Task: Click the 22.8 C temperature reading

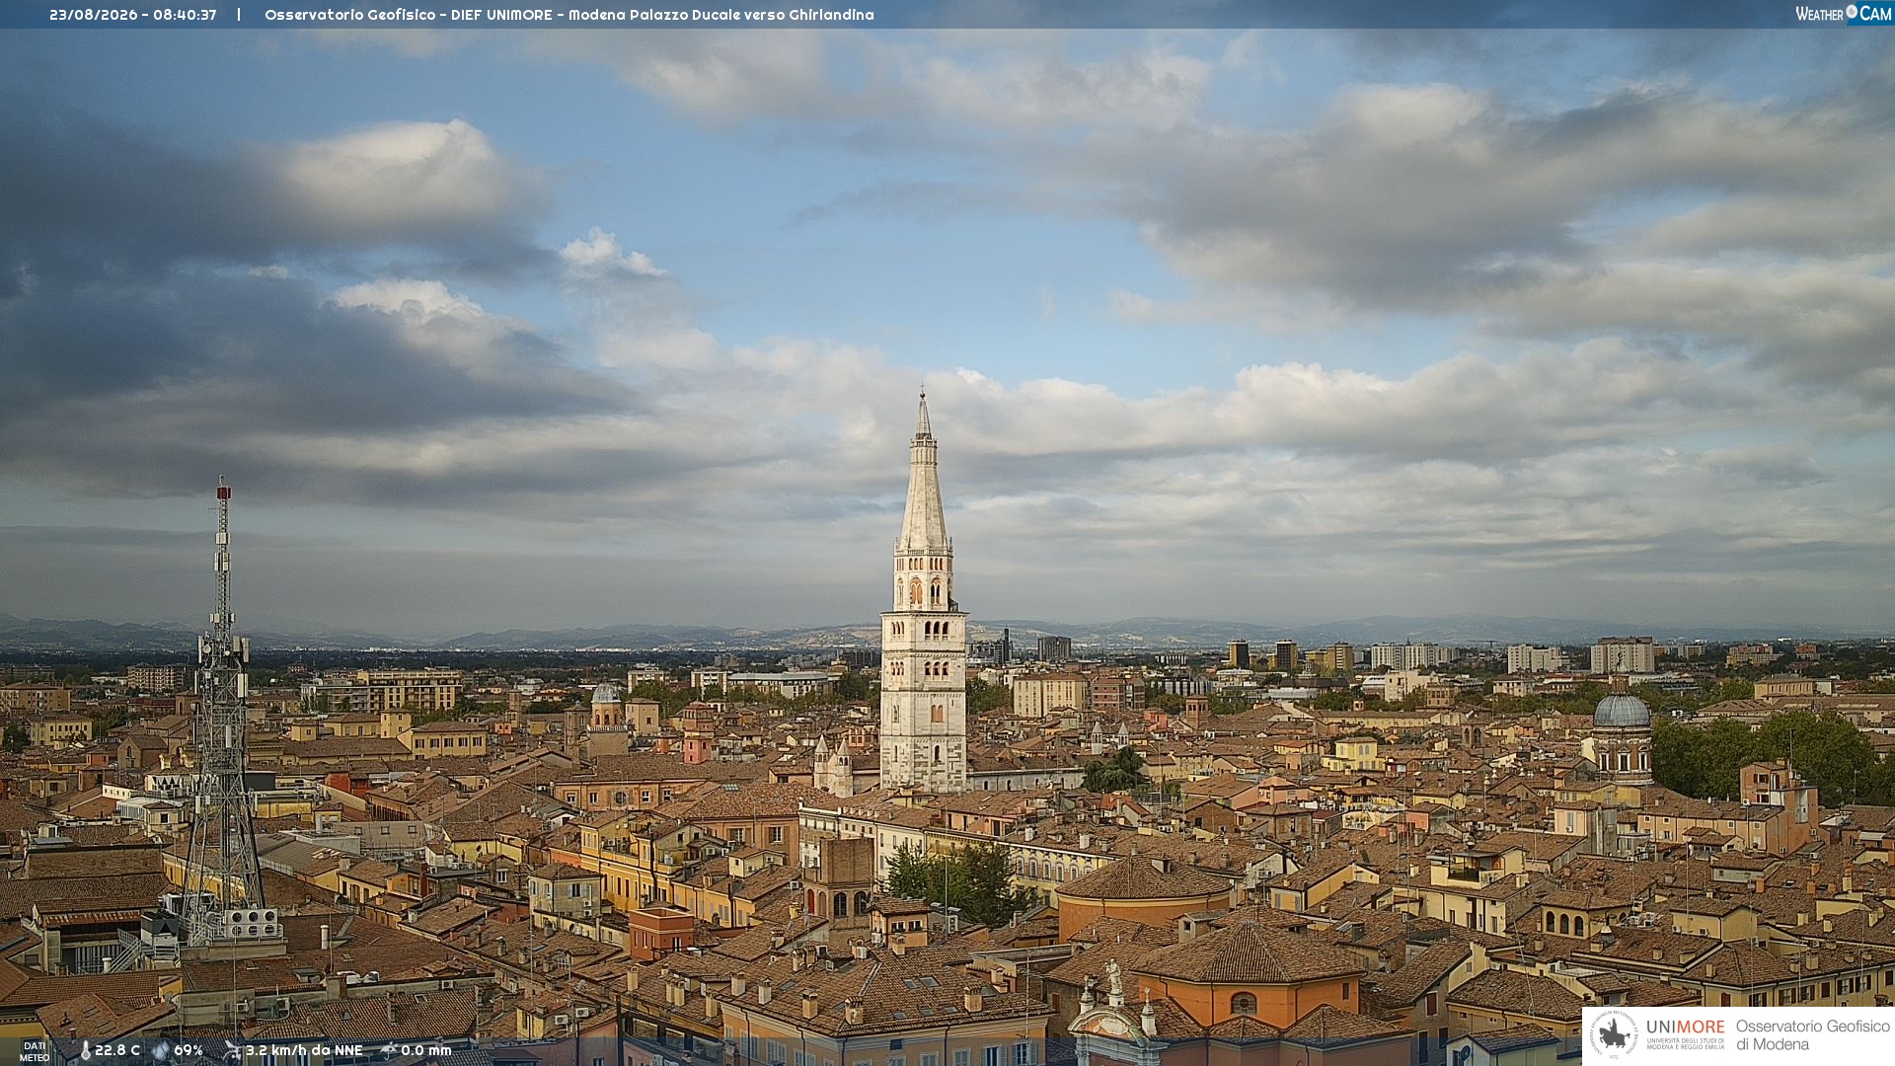Action: pyautogui.click(x=117, y=1050)
